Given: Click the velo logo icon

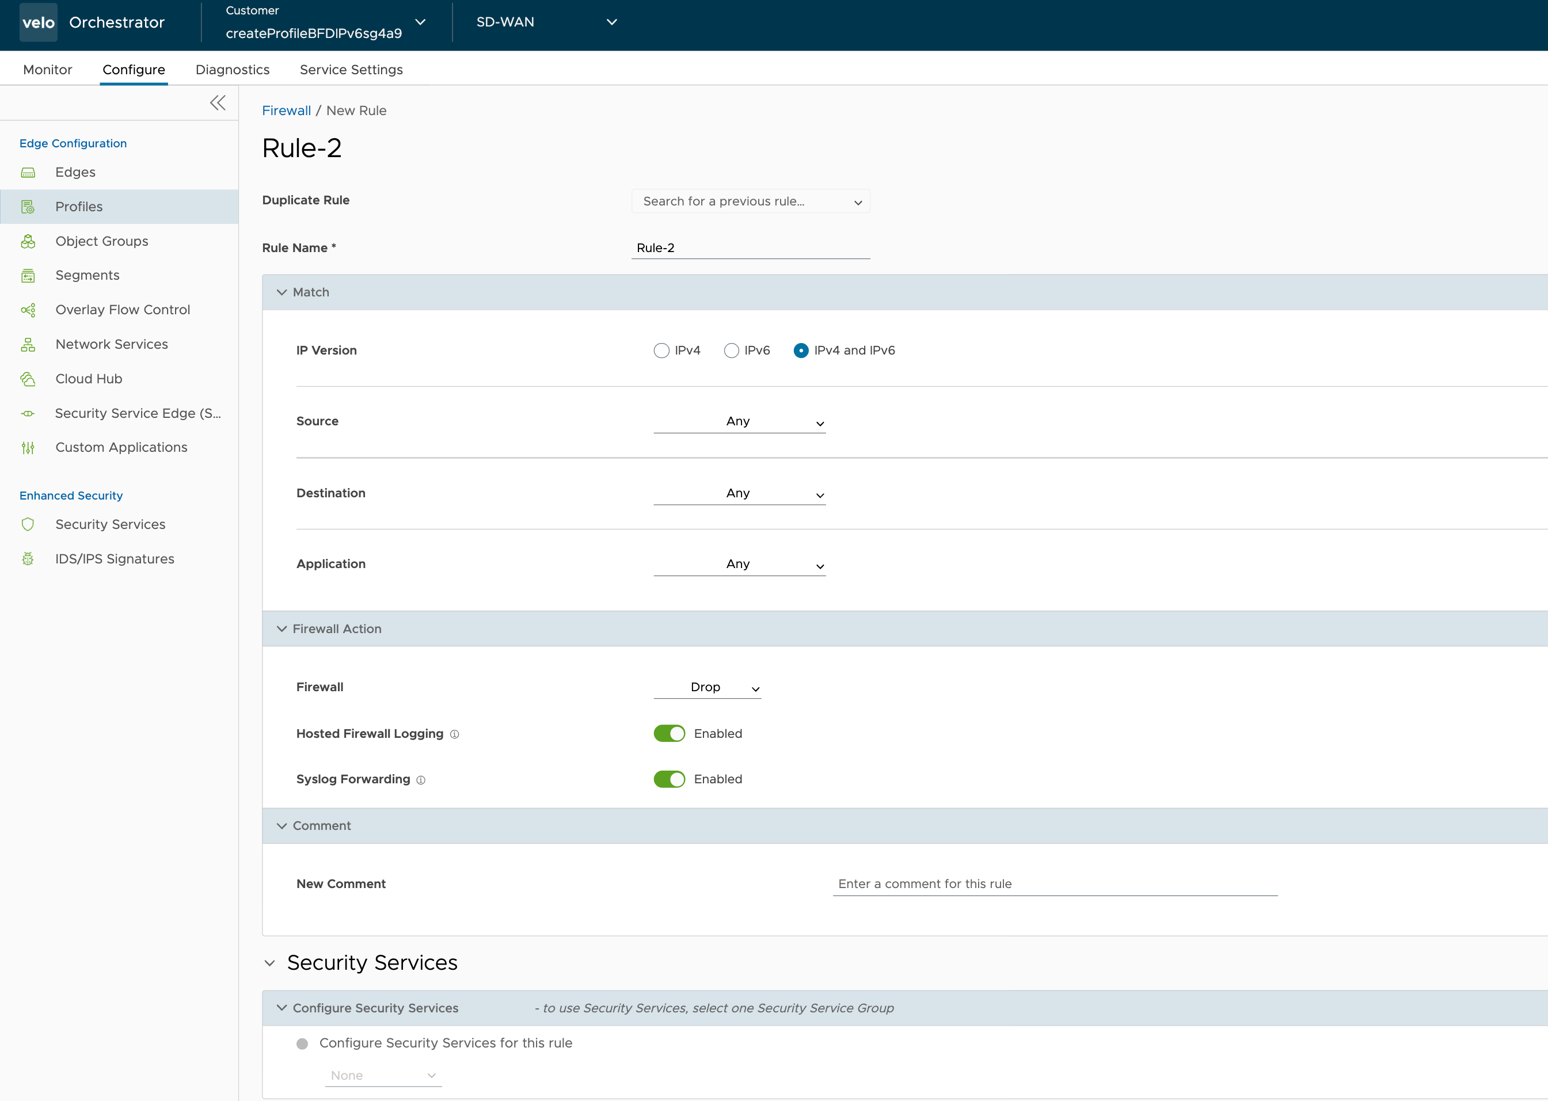Looking at the screenshot, I should click(38, 22).
